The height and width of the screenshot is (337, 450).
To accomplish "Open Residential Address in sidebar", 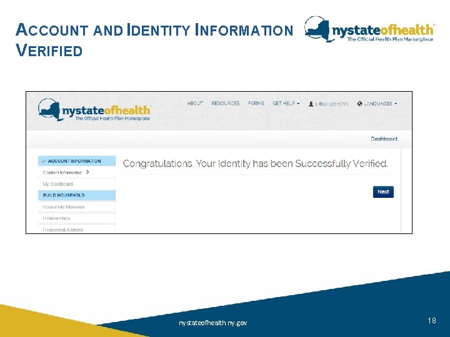I will point(63,230).
